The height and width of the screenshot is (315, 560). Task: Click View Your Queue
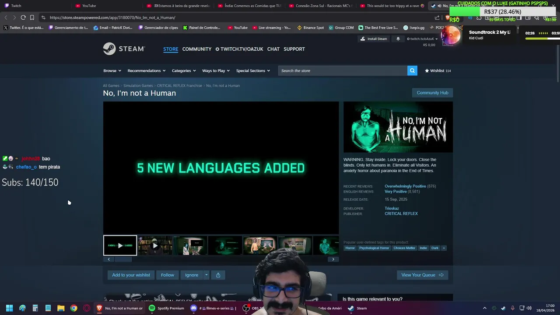click(422, 275)
